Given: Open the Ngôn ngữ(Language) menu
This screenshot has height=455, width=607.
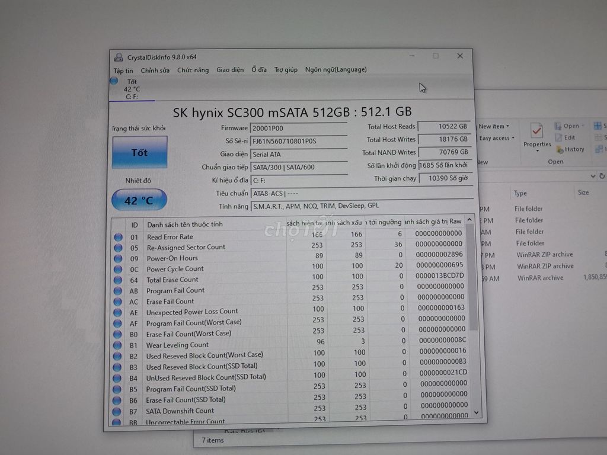Looking at the screenshot, I should (x=336, y=69).
